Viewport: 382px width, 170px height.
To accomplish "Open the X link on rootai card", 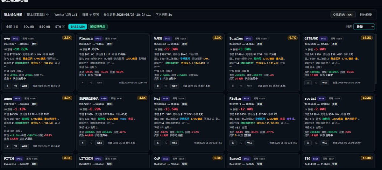I will [308, 143].
